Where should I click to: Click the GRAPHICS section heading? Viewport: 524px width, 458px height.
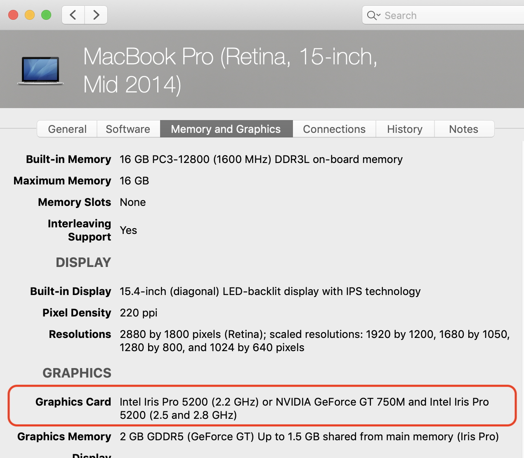coord(77,373)
